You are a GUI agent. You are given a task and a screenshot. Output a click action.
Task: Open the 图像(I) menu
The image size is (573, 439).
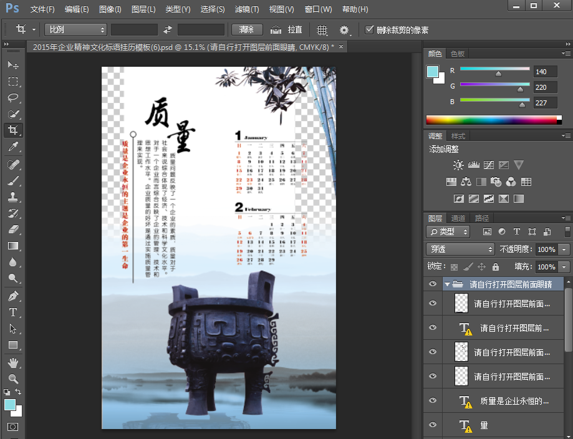pos(110,9)
